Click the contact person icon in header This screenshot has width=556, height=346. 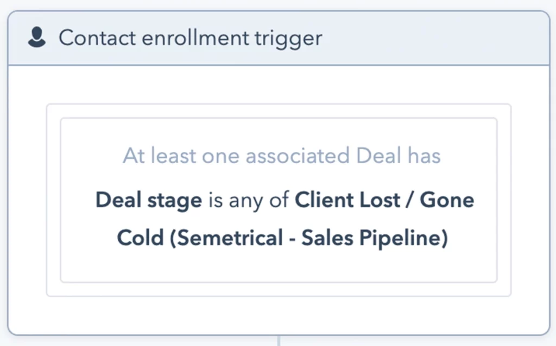coord(37,37)
